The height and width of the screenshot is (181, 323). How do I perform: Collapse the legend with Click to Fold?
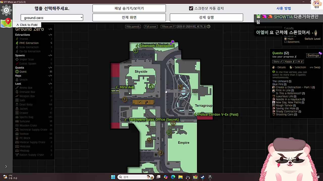coord(27,25)
